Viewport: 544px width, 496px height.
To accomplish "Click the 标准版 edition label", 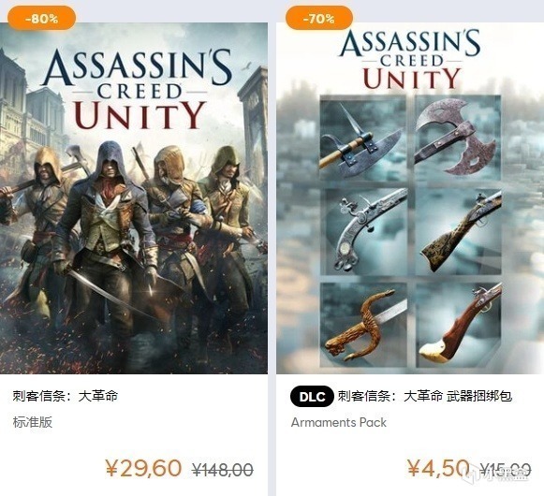I will tap(33, 422).
